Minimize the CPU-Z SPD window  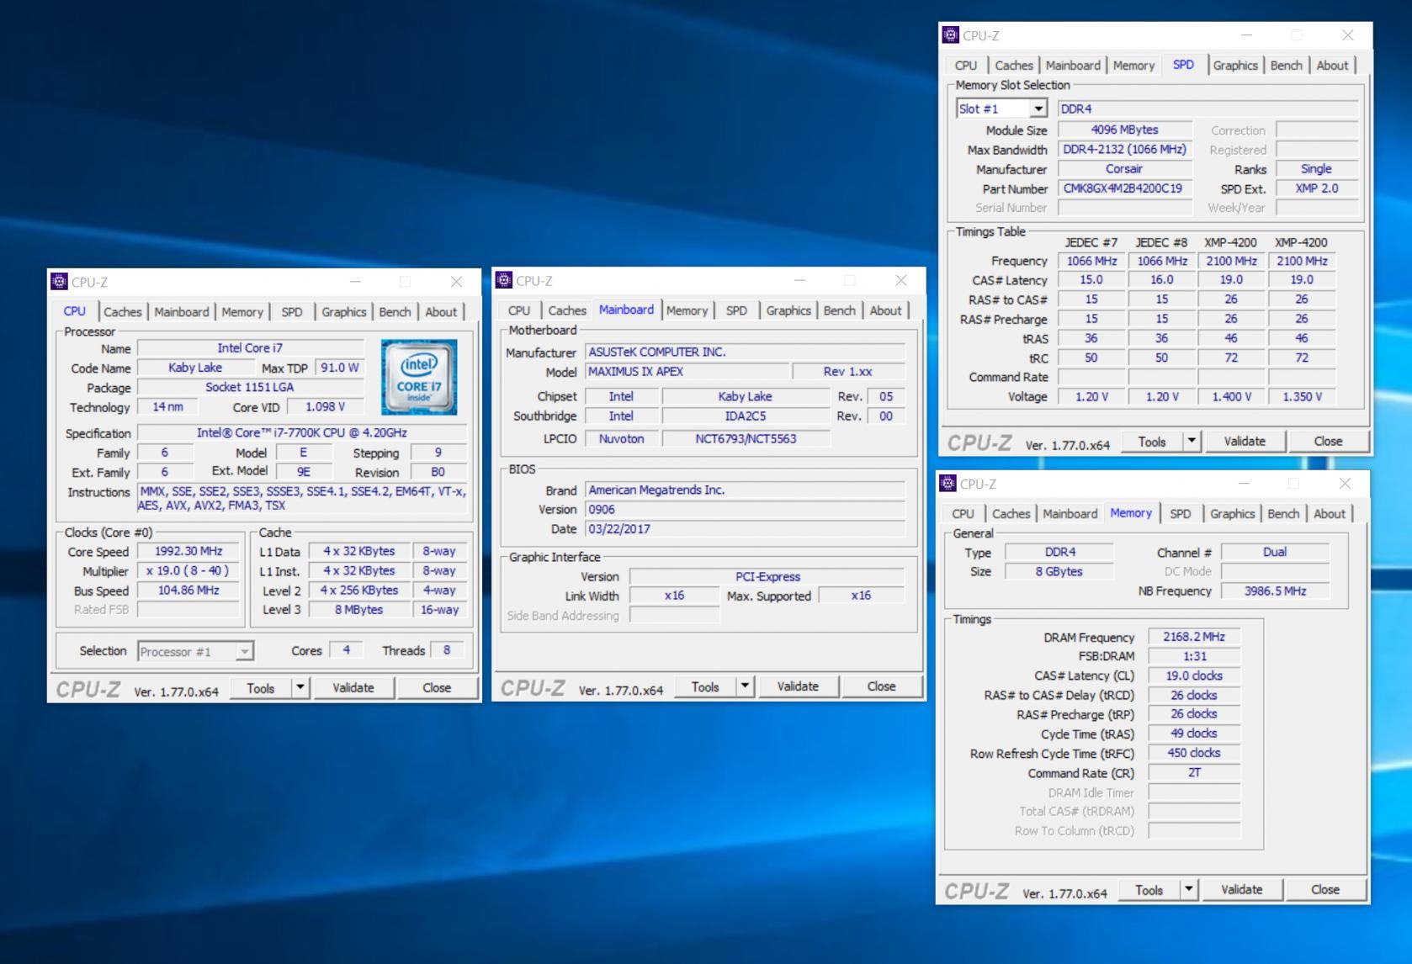[1246, 35]
